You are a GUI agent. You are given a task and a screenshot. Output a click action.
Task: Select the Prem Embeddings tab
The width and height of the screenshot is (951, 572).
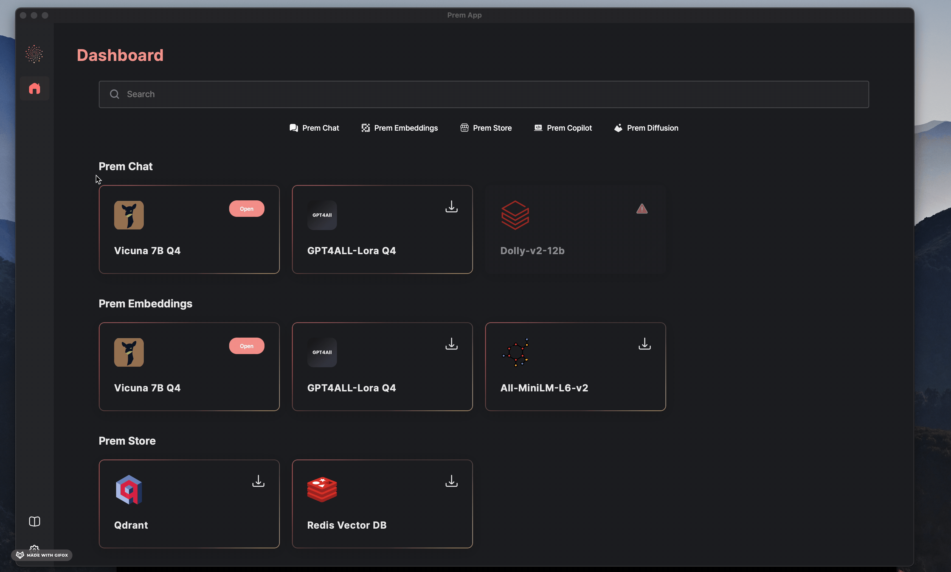(399, 128)
